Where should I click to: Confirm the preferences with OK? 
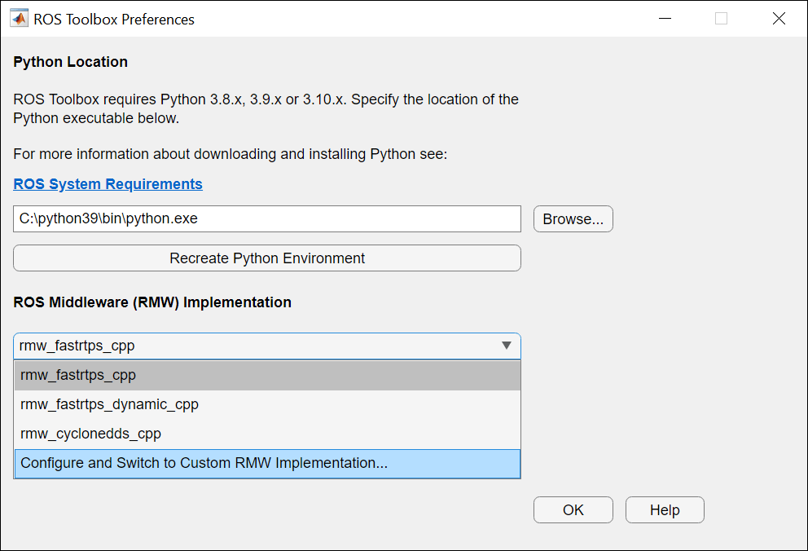tap(573, 509)
